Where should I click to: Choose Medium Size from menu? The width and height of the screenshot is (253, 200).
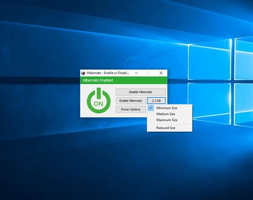coord(169,114)
